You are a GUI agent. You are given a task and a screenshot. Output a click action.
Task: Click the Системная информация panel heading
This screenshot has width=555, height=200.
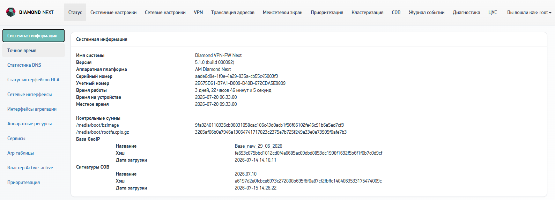point(102,39)
